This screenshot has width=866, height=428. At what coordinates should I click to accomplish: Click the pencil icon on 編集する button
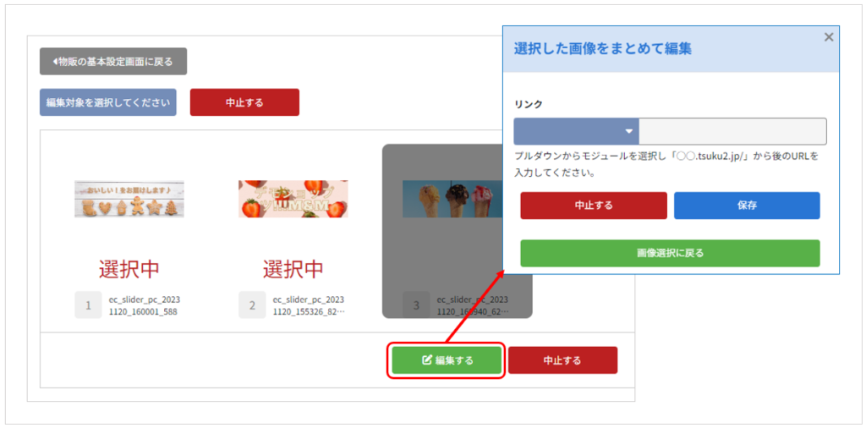click(426, 360)
